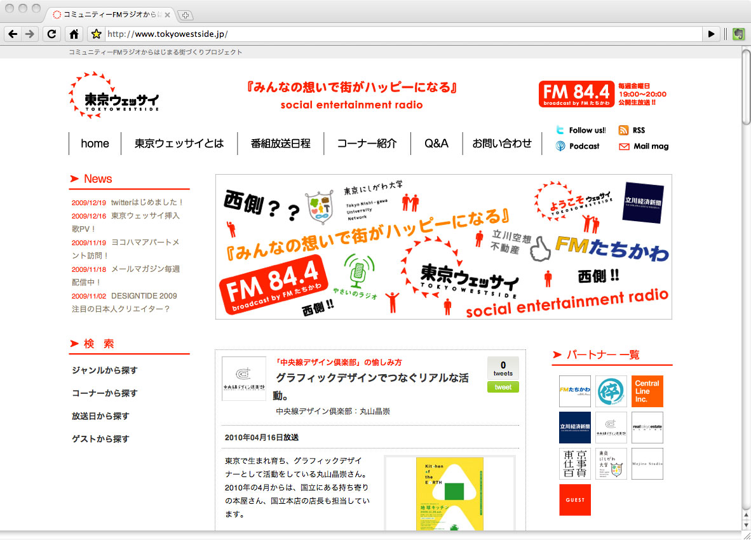Click the Podcast antenna icon

coord(560,146)
